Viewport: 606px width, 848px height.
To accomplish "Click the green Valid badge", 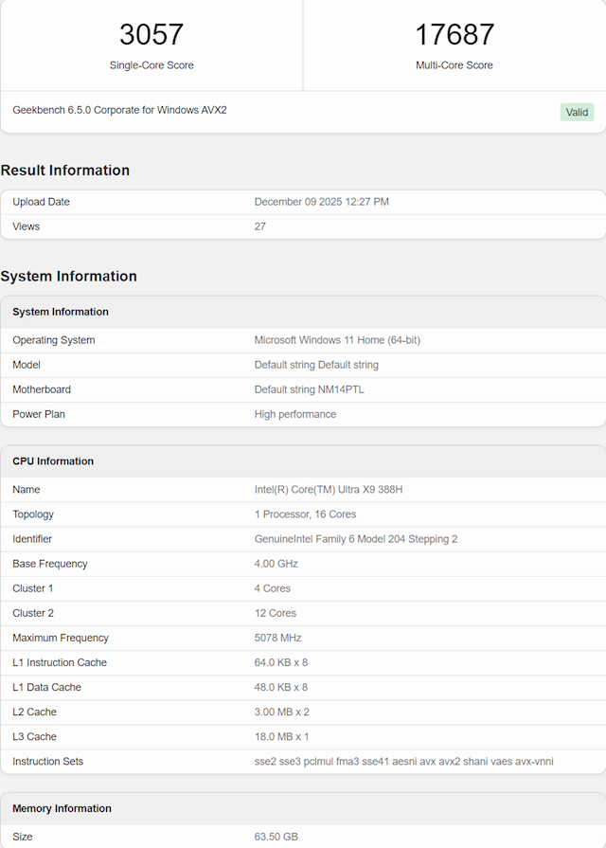I will pos(577,112).
